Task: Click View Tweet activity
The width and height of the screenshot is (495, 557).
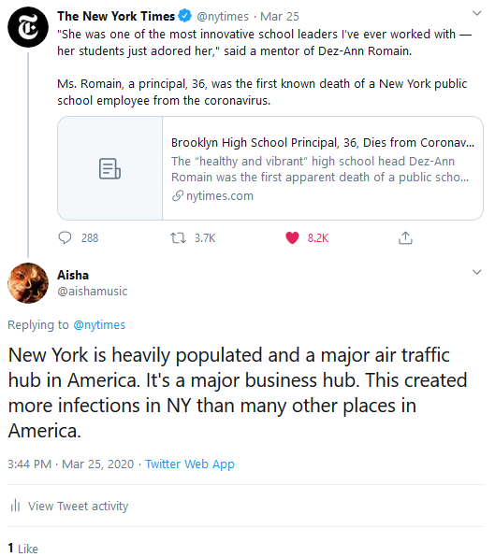Action: coord(79,506)
